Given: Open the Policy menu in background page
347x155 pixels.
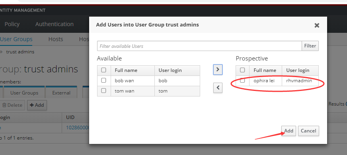Looking at the screenshot, I should click(12, 24).
